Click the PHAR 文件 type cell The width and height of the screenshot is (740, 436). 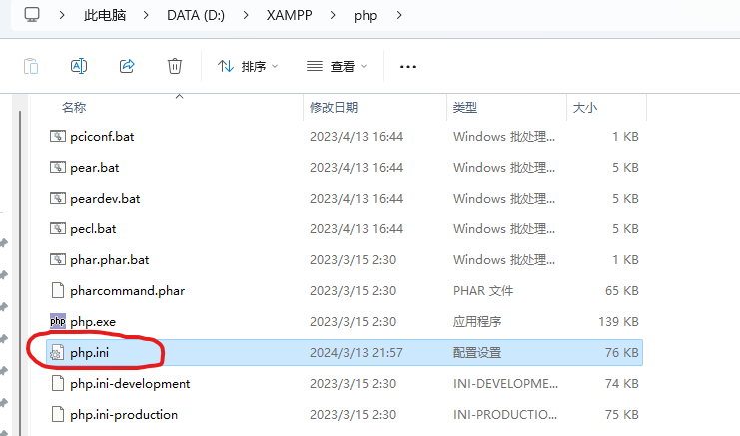click(483, 291)
